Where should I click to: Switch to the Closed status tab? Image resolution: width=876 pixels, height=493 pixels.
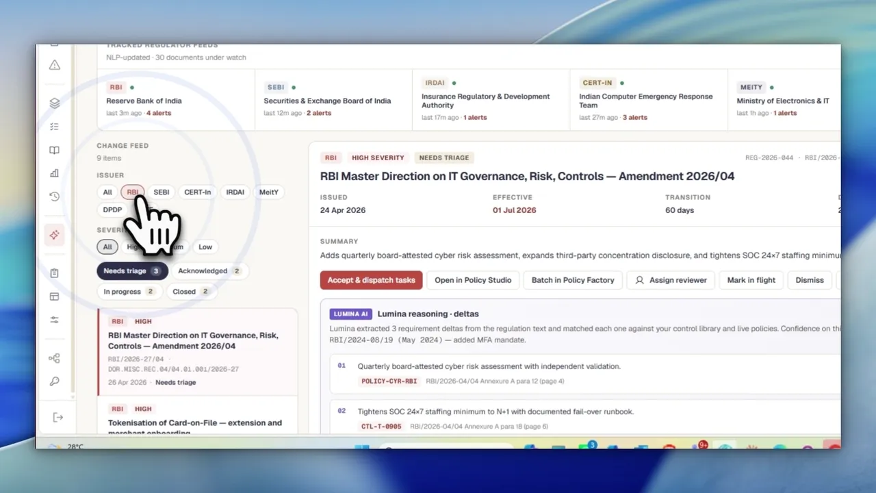191,292
